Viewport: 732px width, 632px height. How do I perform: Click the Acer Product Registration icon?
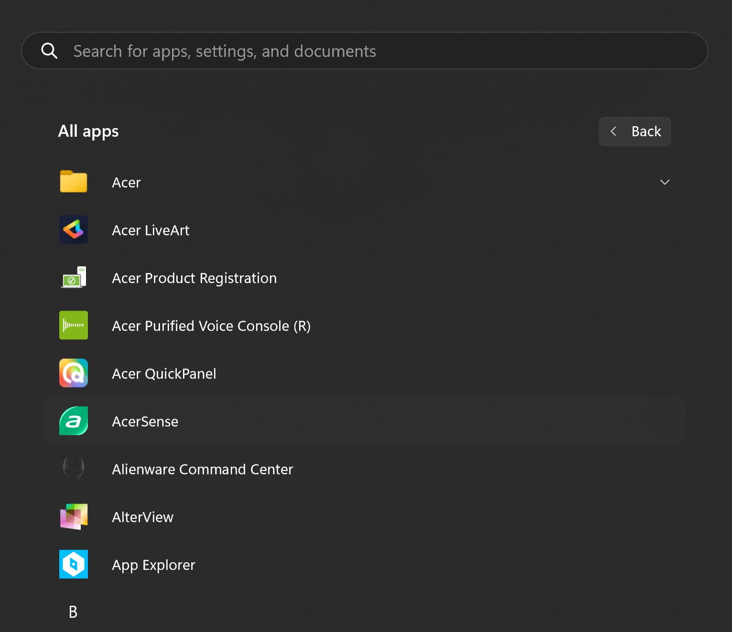[x=74, y=277]
